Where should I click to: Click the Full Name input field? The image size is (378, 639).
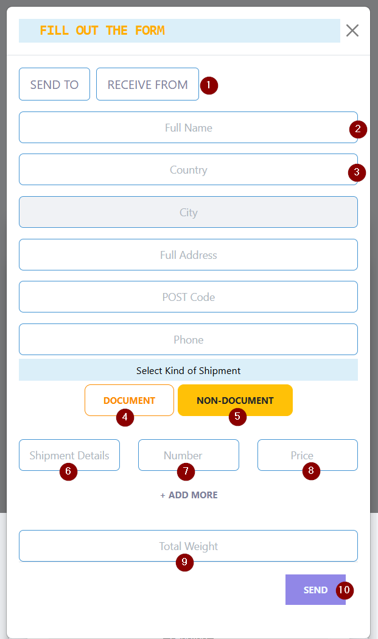click(188, 127)
